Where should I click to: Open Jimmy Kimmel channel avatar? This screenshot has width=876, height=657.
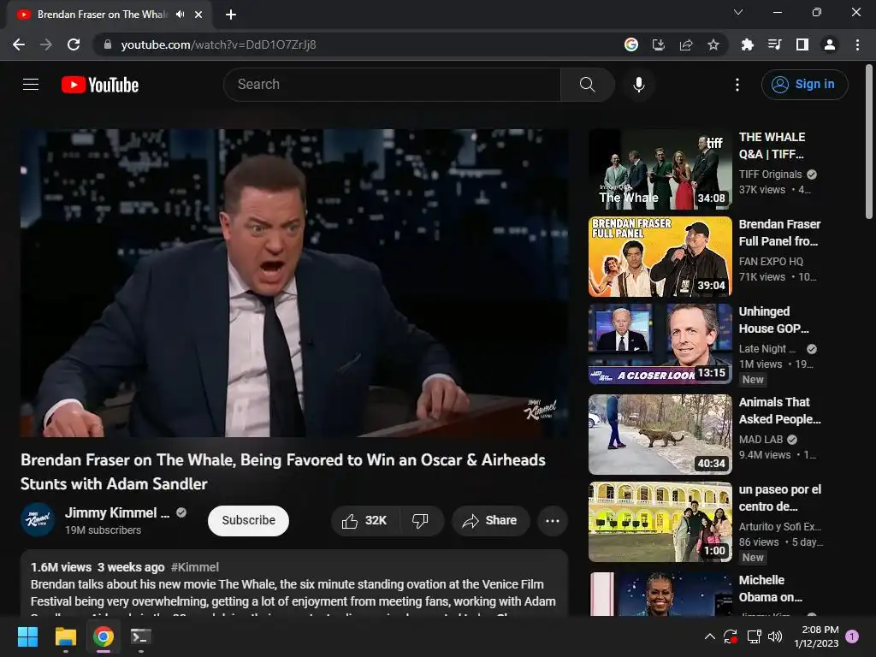[x=38, y=520]
